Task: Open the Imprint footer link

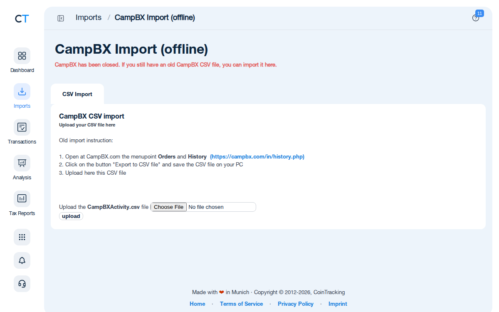Action: click(338, 304)
